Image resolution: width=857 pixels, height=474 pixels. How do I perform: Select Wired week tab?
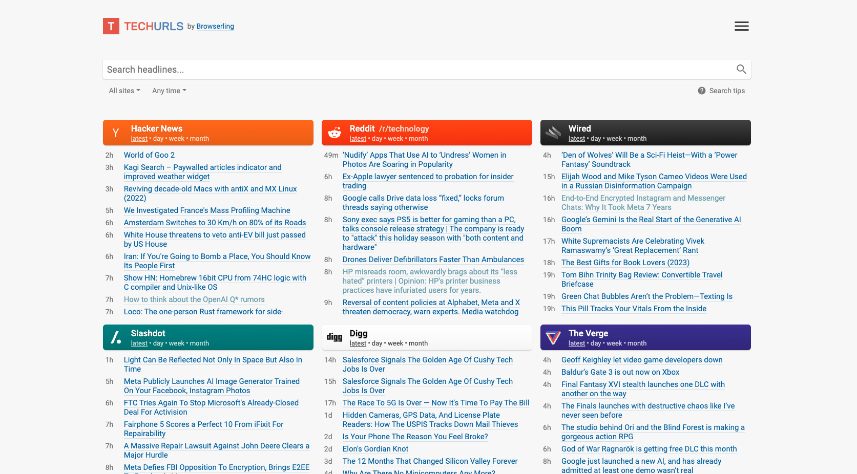(x=614, y=139)
